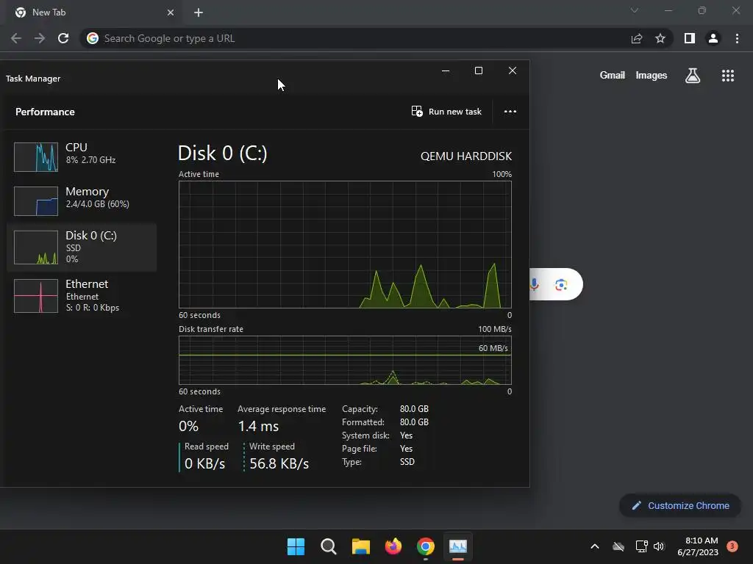Click the Task Manager title text
The width and height of the screenshot is (753, 564).
[x=33, y=79]
